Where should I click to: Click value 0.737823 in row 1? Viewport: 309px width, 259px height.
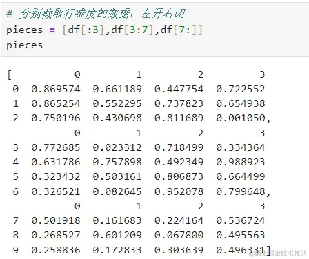179,103
